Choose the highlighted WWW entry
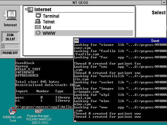 point(84,33)
